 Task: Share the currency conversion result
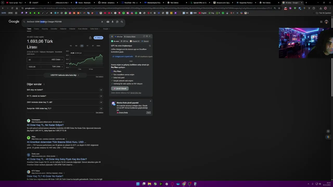tap(90, 38)
